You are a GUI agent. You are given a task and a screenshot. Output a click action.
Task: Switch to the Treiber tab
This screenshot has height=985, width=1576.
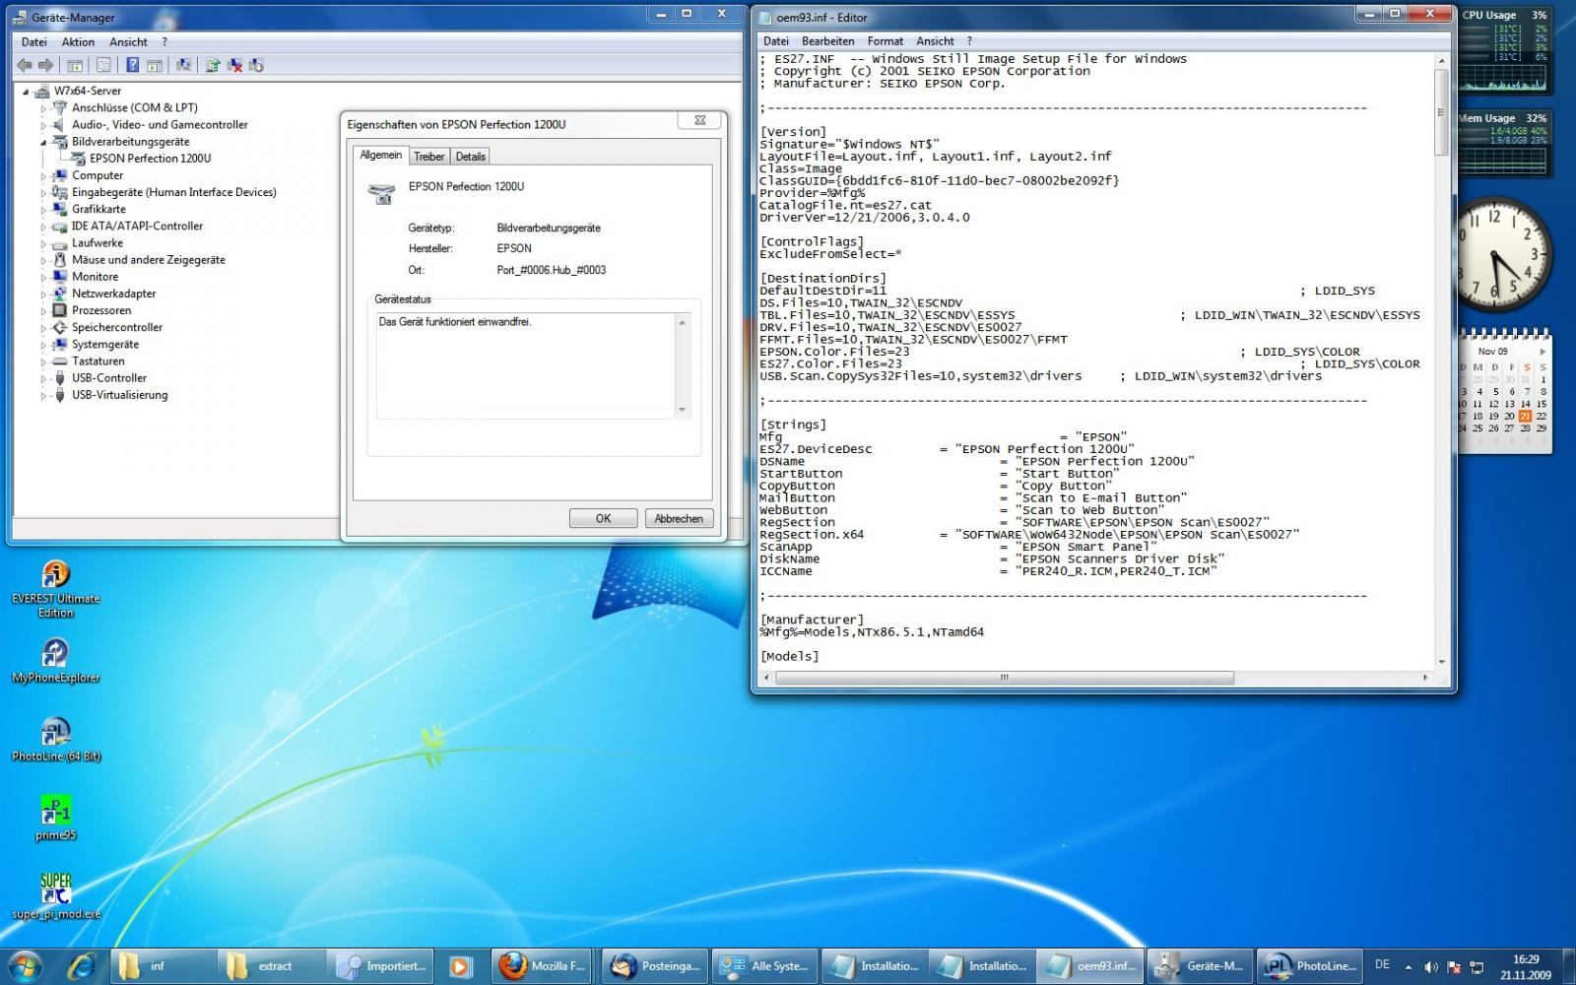click(x=428, y=157)
